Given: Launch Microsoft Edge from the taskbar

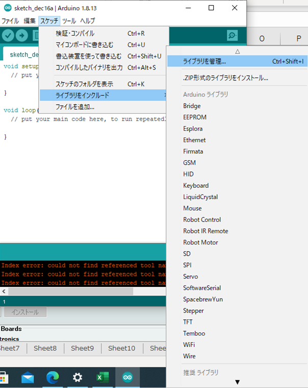Looking at the screenshot, I should coord(53,377).
